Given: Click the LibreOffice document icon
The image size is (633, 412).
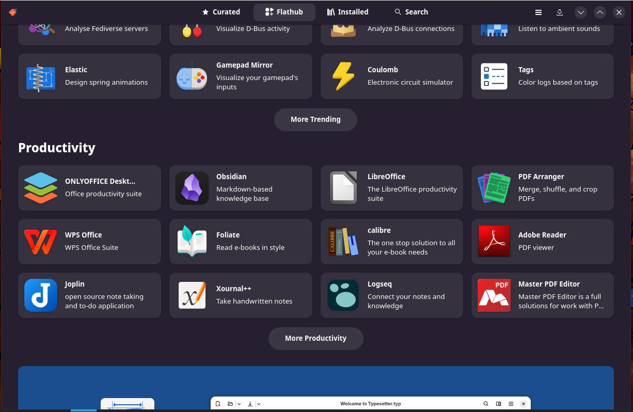Looking at the screenshot, I should click(343, 188).
